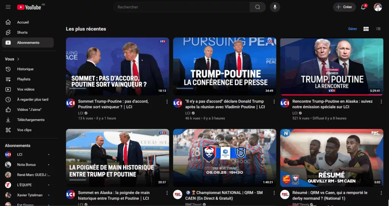This screenshot has width=389, height=206.
Task: Open Vidéos "J'aime" playlist
Action: (x=28, y=110)
